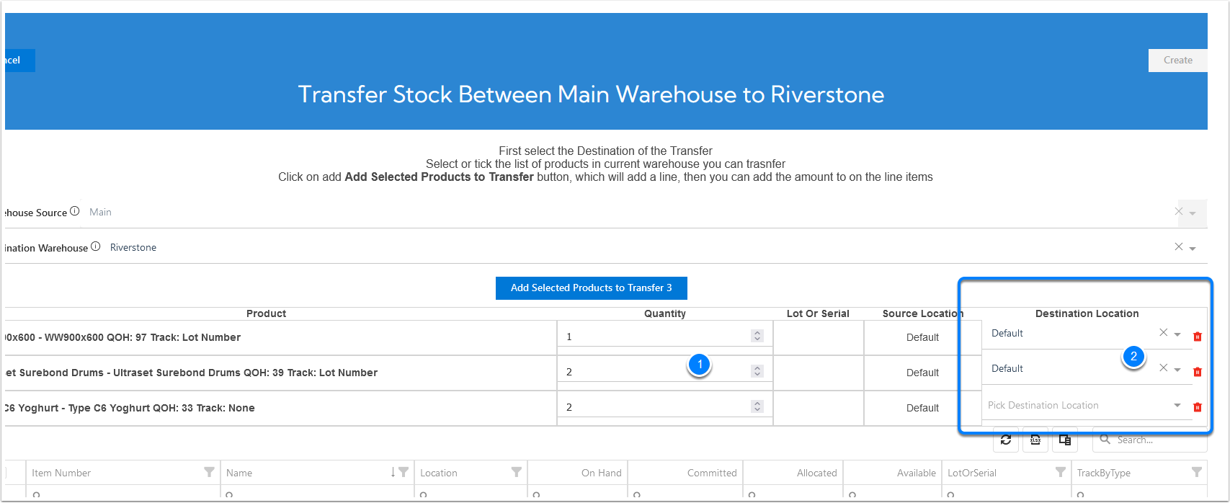Remove the Type C6 Yoghurt line
Viewport: 1230px width, 503px height.
coord(1198,407)
